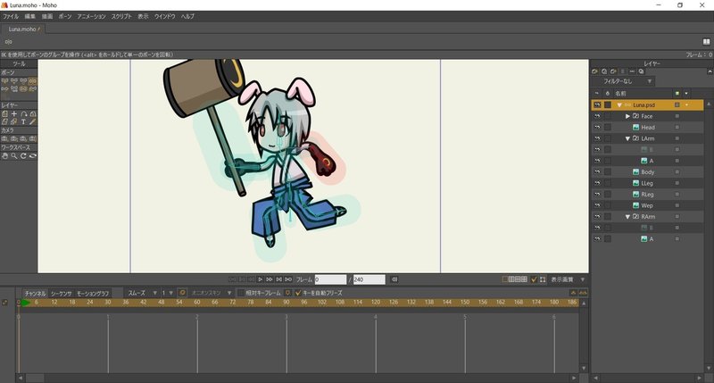This screenshot has height=383, width=714.
Task: Click the Delete Layer minus icon
Action: 632,71
